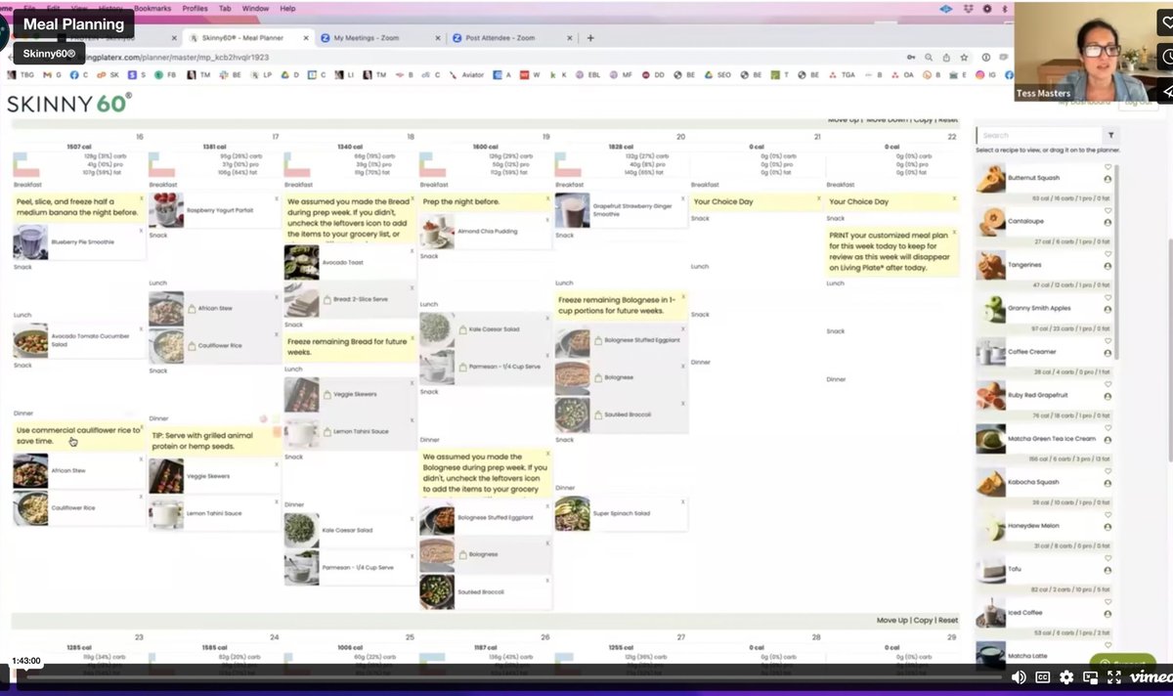This screenshot has height=696, width=1173.
Task: Favorite the Cantaloupe recipe heart
Action: coord(1108,210)
